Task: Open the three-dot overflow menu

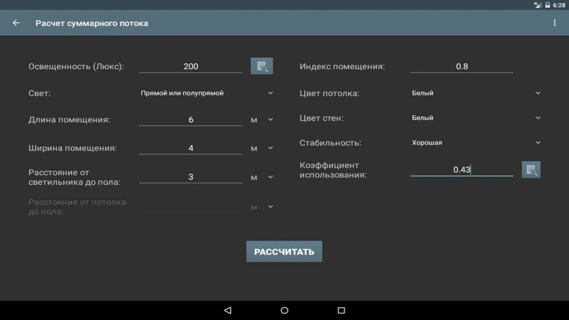Action: (x=554, y=23)
